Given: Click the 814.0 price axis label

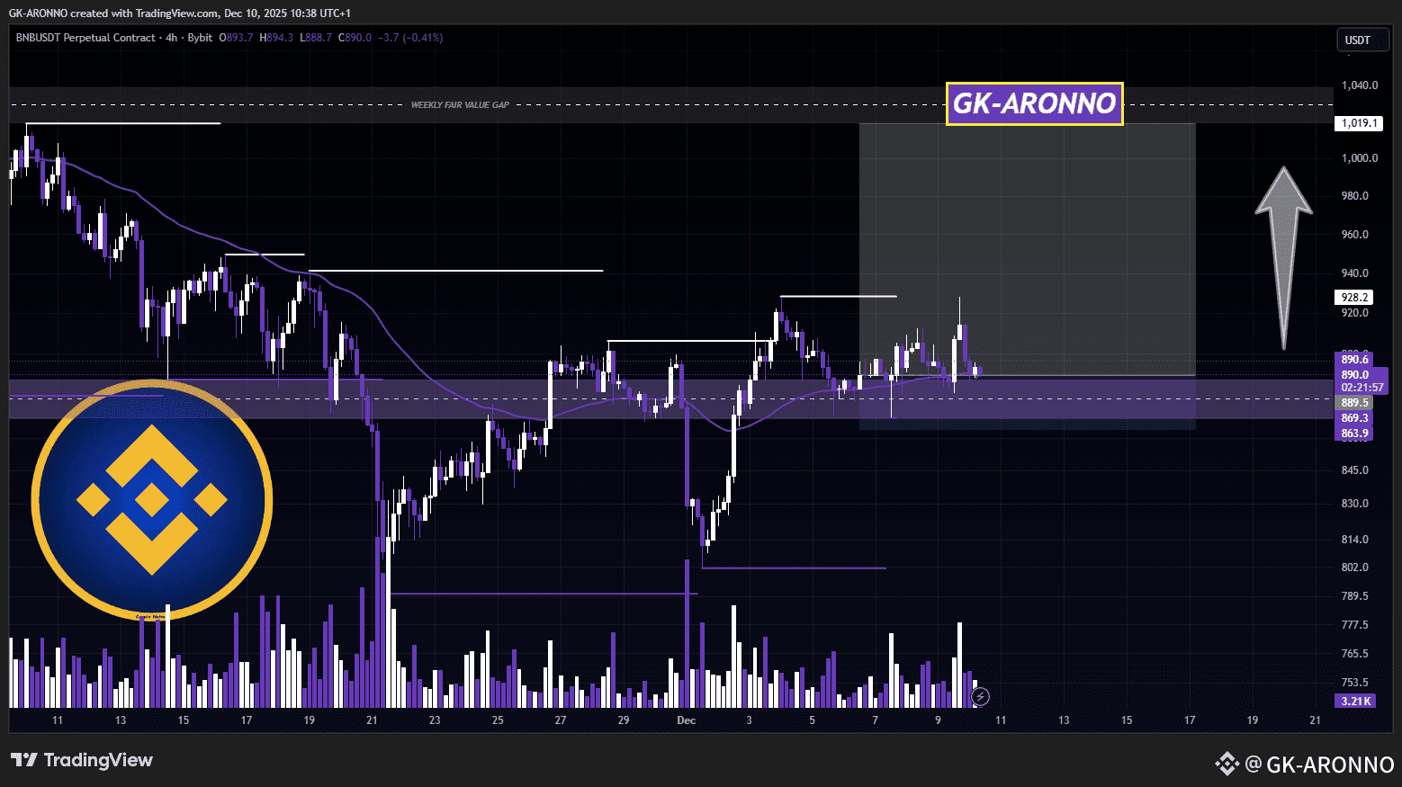Looking at the screenshot, I should point(1355,540).
